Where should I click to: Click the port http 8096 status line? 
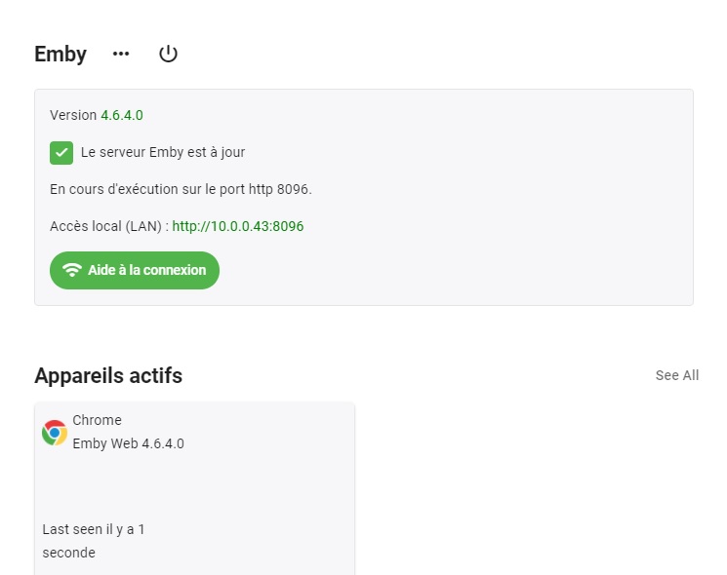pos(181,189)
